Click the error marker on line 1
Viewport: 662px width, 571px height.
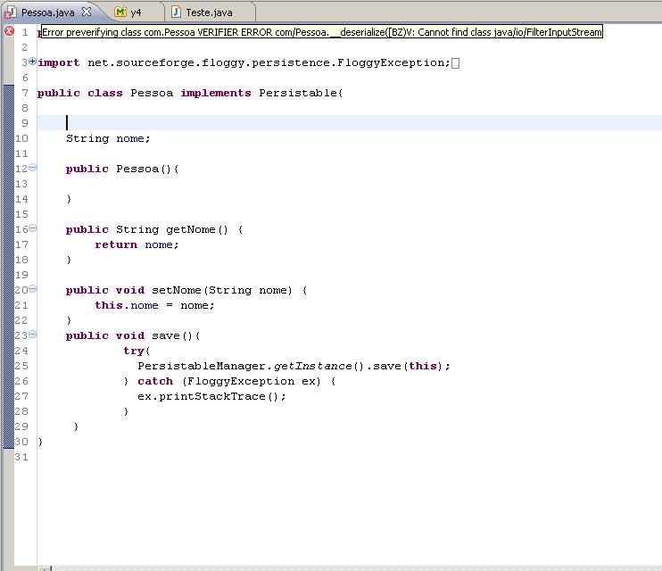(9, 31)
